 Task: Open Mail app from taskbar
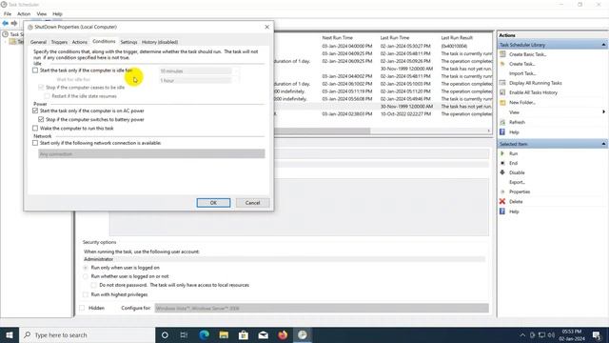point(264,334)
